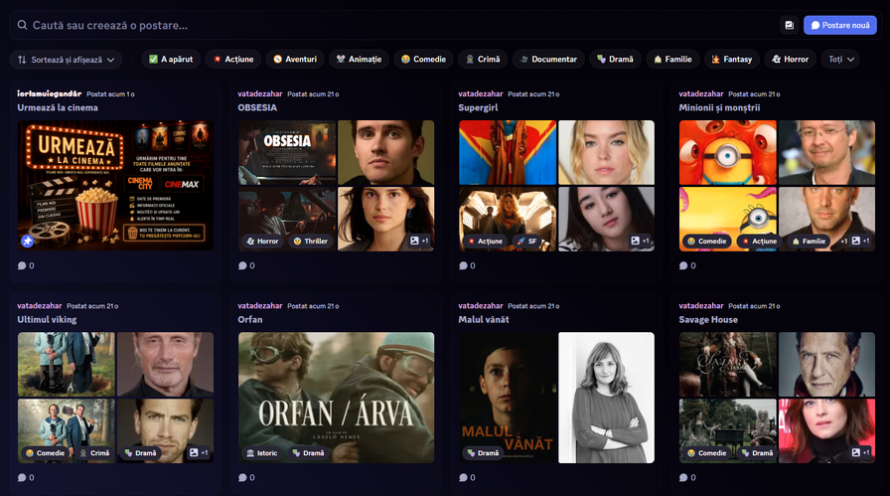Viewport: 890px width, 496px height.
Task: Click the Acțiune tag on the Supergirl post
Action: (x=485, y=241)
